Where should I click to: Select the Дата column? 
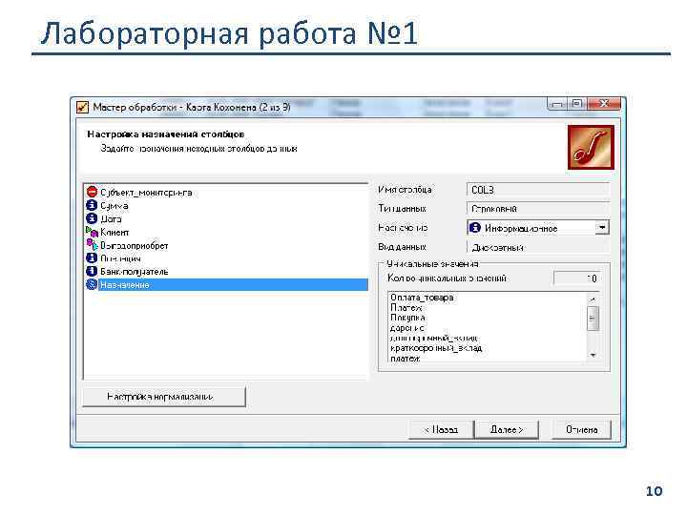click(111, 218)
